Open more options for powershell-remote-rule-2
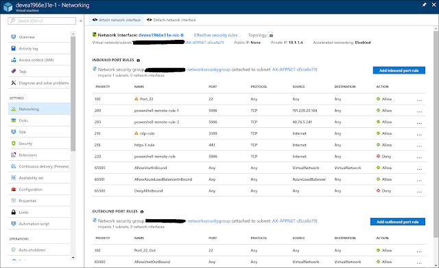439x268 pixels. 419,123
